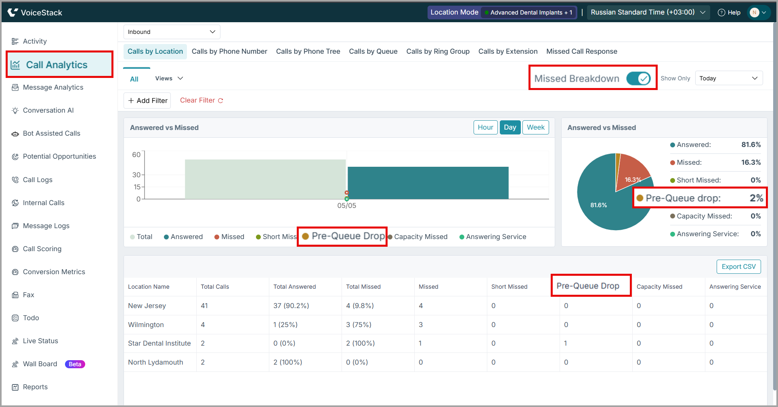778x407 pixels.
Task: Select the Bot Assisted Calls icon
Action: pyautogui.click(x=15, y=134)
